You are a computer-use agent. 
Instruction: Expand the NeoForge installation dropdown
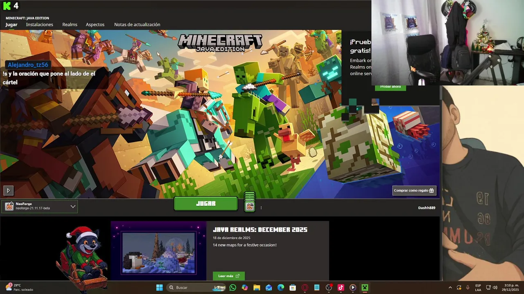pyautogui.click(x=73, y=207)
